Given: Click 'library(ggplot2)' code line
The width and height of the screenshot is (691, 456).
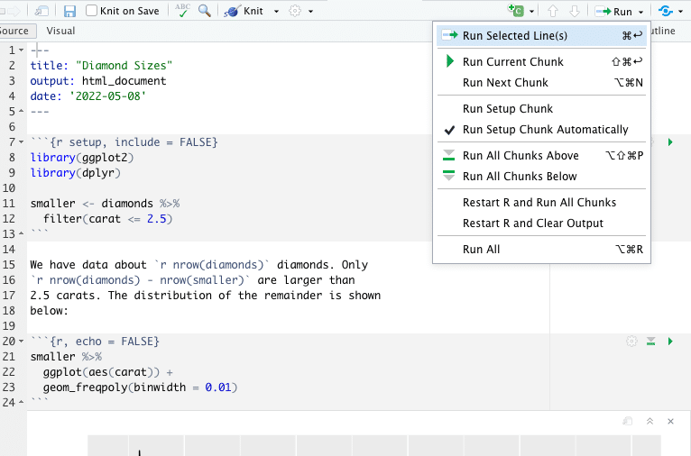Looking at the screenshot, I should pos(82,158).
